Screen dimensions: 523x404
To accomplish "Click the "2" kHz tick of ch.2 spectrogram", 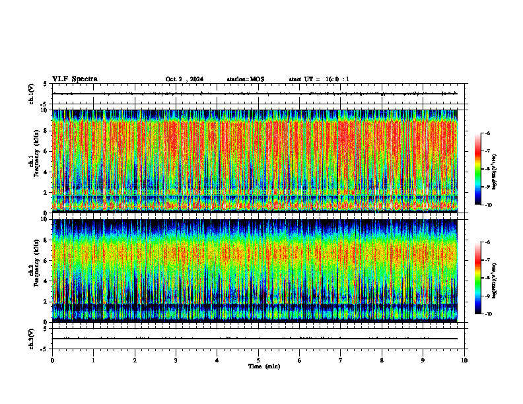I will pyautogui.click(x=46, y=302).
